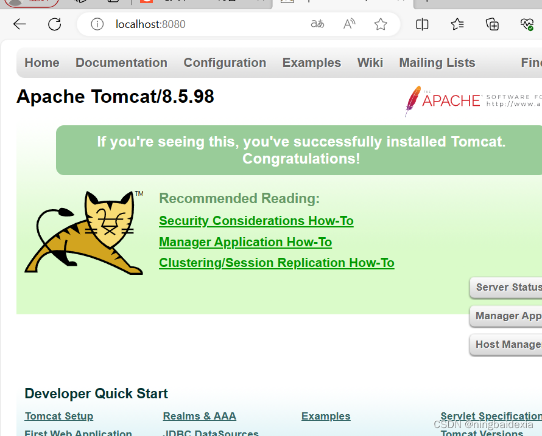Open the translate page icon
542x436 pixels.
coord(317,24)
